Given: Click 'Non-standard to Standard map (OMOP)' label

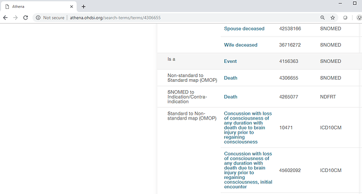Looking at the screenshot, I should 192,78.
